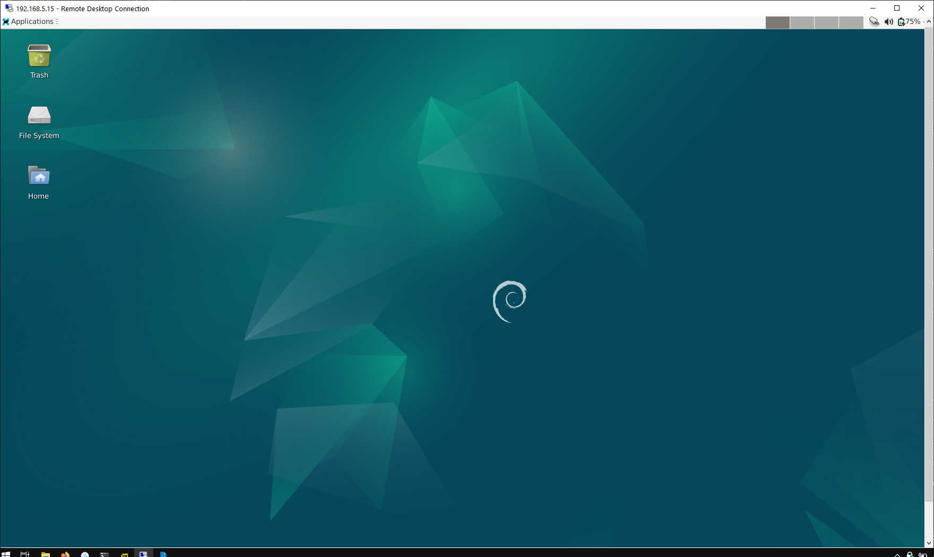Launch File Explorer from taskbar
The width and height of the screenshot is (934, 557).
tap(46, 554)
